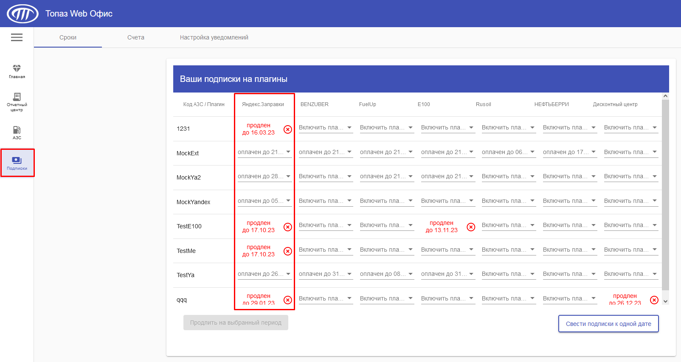Screen dimensions: 681x362
Task: Open E100 dropdown for 1231 row
Action: pyautogui.click(x=448, y=127)
